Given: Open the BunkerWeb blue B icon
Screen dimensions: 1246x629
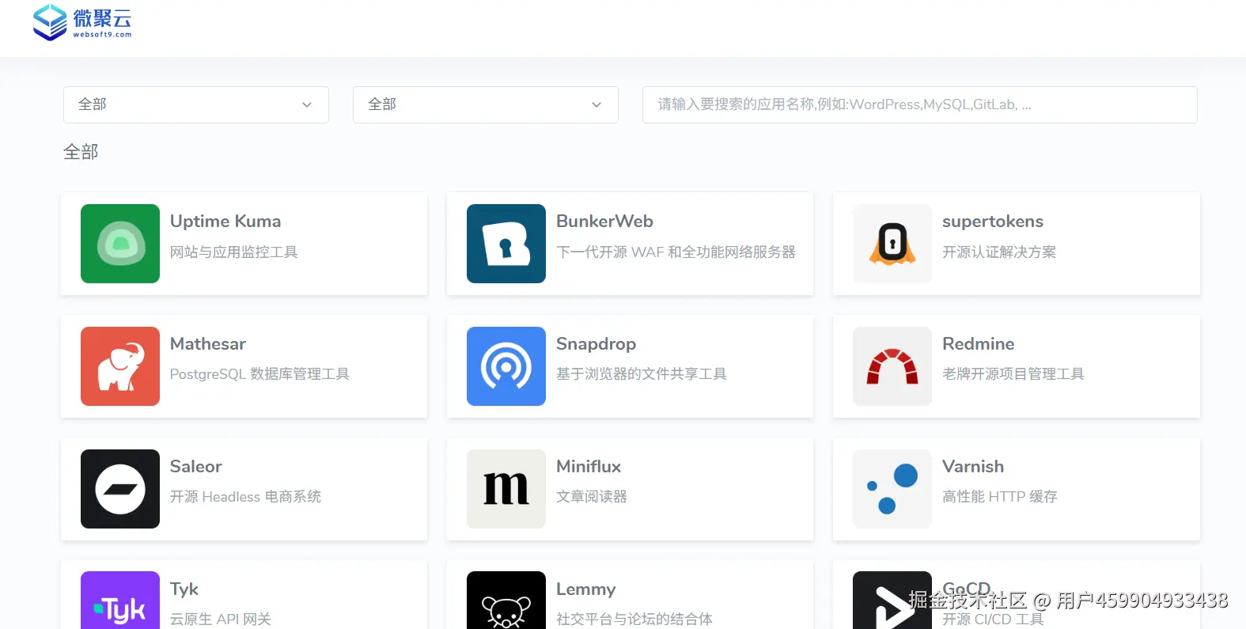Looking at the screenshot, I should (x=506, y=244).
